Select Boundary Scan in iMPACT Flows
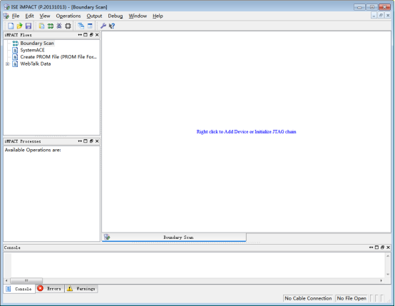395x306 pixels. point(37,44)
